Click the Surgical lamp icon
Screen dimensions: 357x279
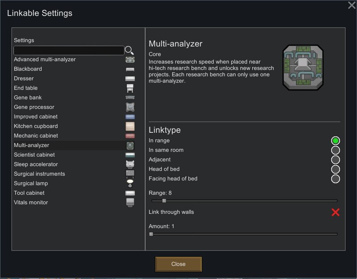tap(130, 183)
